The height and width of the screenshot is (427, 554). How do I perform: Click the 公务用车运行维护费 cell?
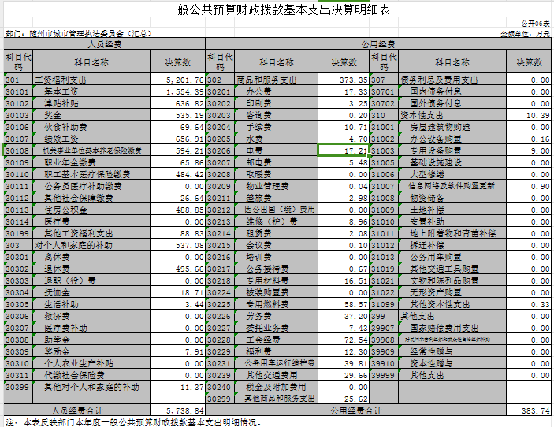pyautogui.click(x=277, y=363)
